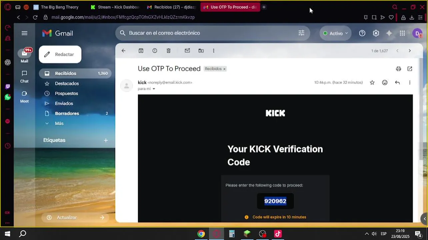Click the Gmail search field
Viewport: 428px width, 240px height.
pyautogui.click(x=212, y=33)
